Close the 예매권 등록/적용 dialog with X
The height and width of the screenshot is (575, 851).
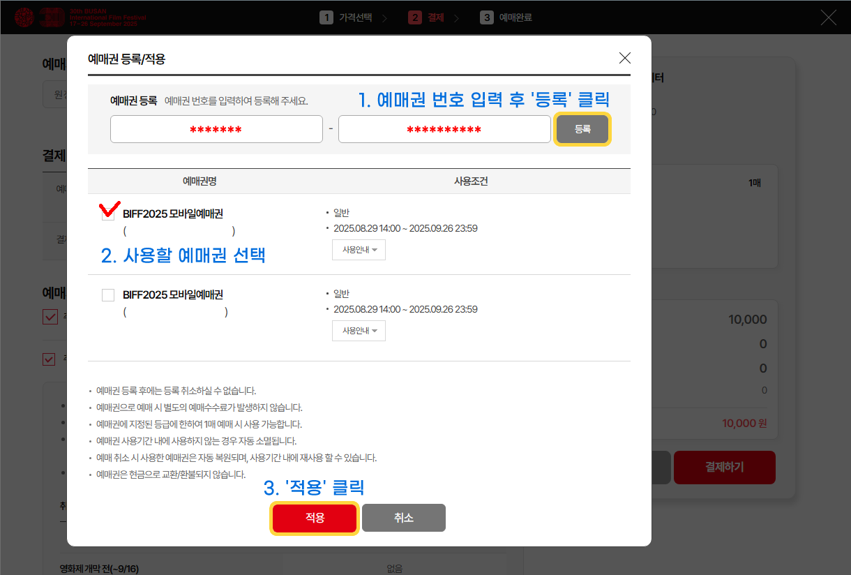coord(625,58)
